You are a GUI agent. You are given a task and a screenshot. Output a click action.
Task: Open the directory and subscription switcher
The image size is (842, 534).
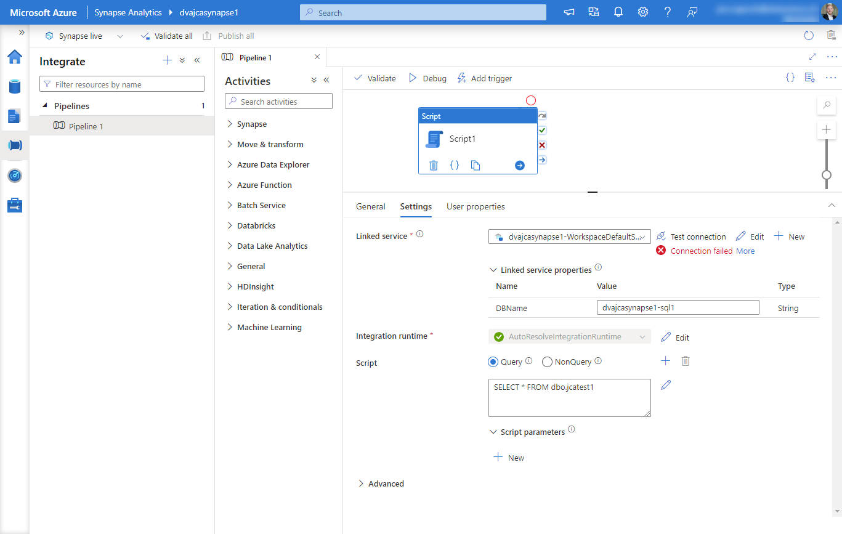(594, 12)
